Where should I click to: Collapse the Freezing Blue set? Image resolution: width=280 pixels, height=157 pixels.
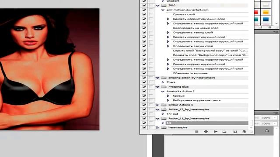tap(157, 87)
